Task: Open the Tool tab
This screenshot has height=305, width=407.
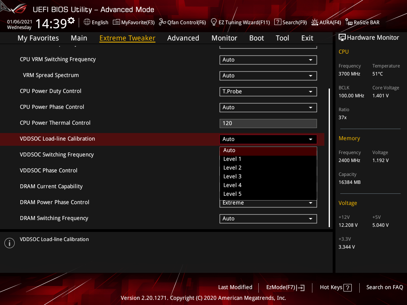Action: [x=282, y=38]
